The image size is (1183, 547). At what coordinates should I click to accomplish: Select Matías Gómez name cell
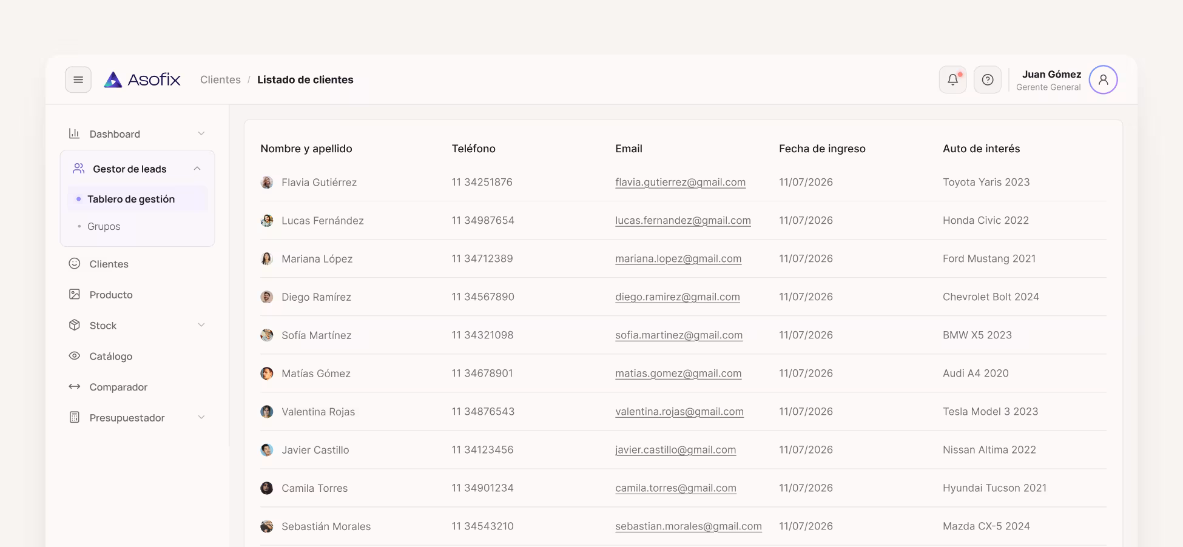point(316,374)
